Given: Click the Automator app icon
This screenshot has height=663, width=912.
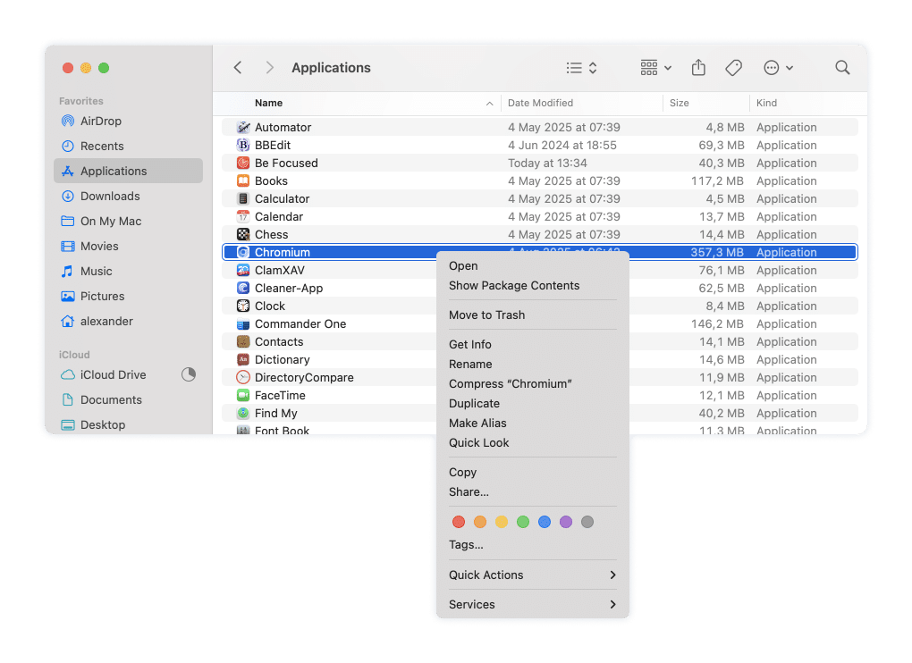Looking at the screenshot, I should coord(243,127).
